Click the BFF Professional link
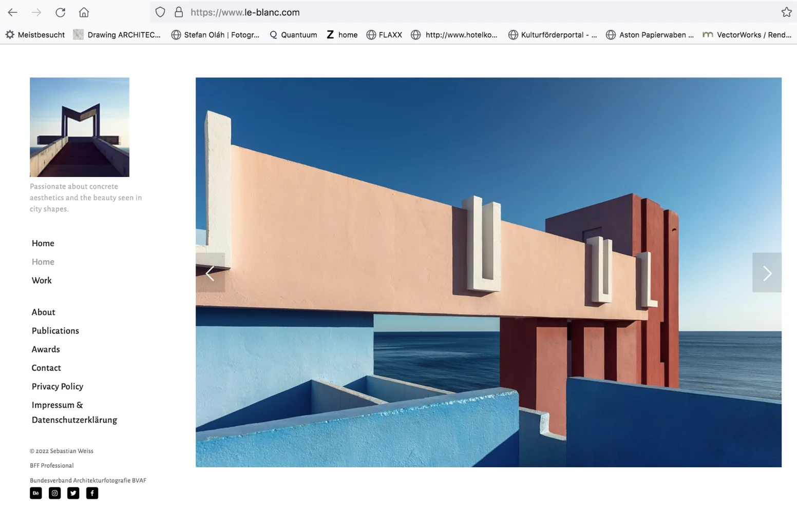797x513 pixels. (52, 466)
